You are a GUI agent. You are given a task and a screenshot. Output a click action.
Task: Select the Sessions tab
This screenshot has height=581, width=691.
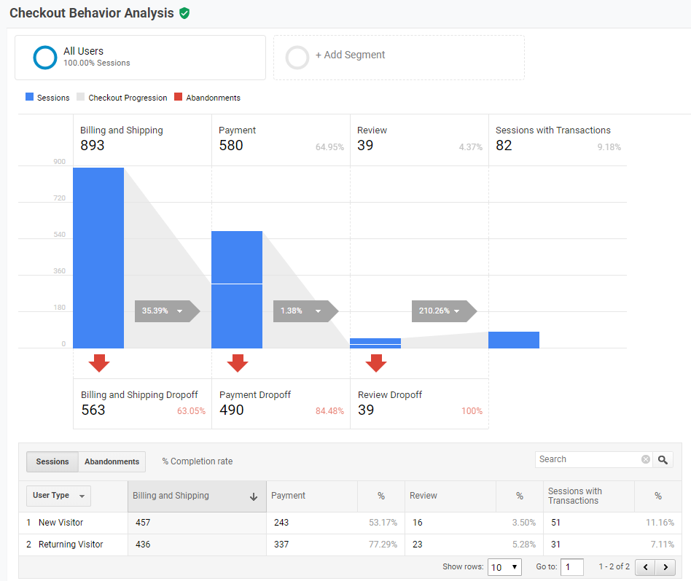(52, 461)
